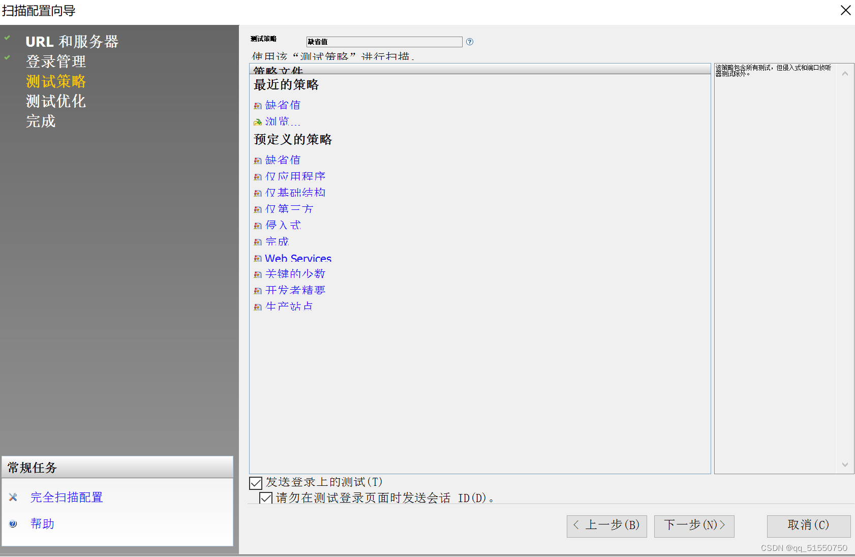This screenshot has height=557, width=855.
Task: Click the icon beside 仅第三方 policy
Action: tap(258, 209)
